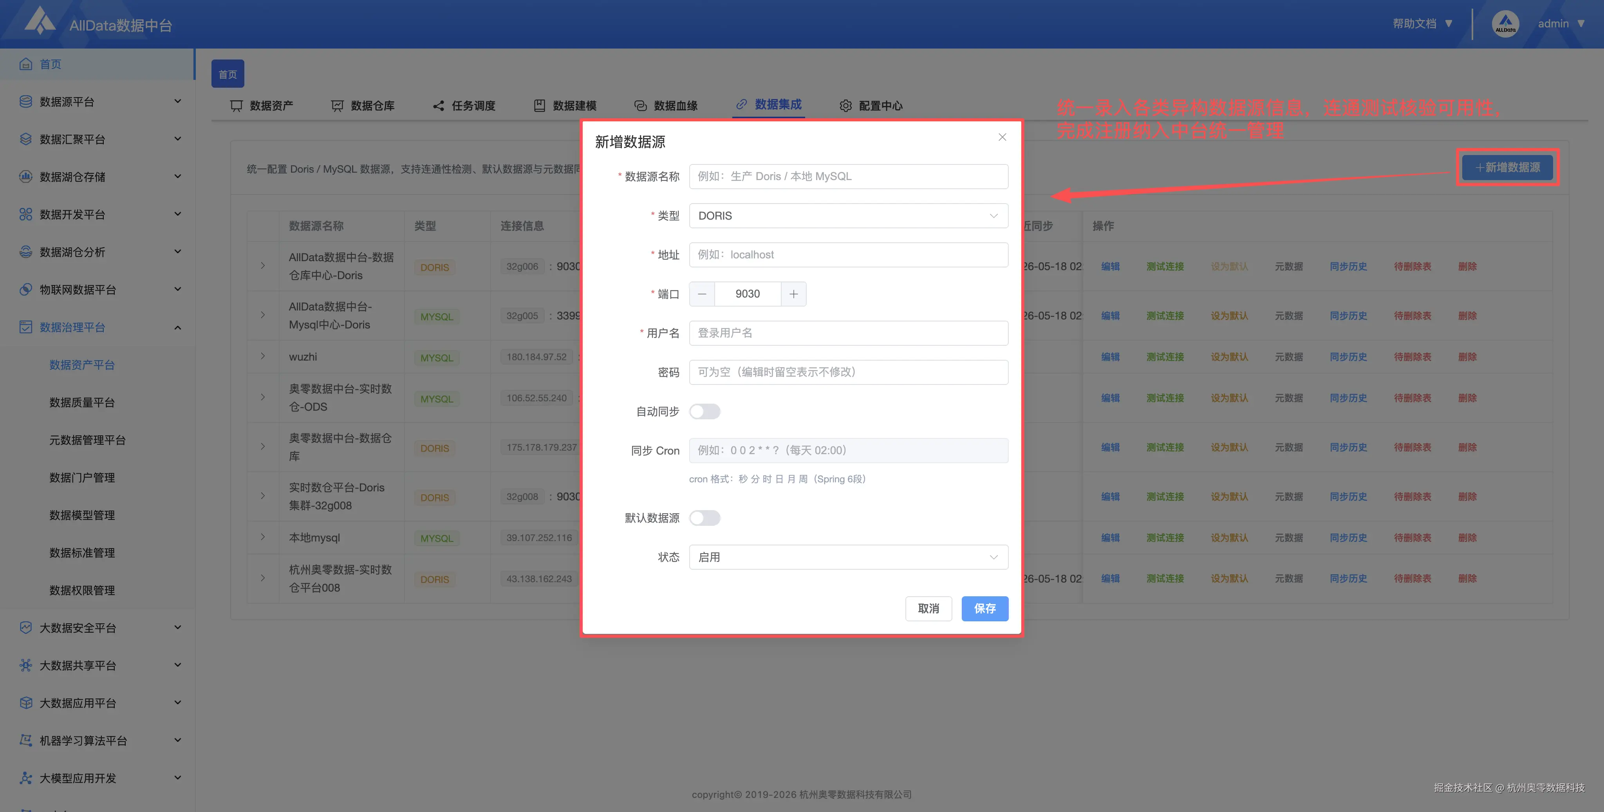Click the 数据湖仓分析 sidebar icon
This screenshot has width=1604, height=812.
click(x=25, y=252)
